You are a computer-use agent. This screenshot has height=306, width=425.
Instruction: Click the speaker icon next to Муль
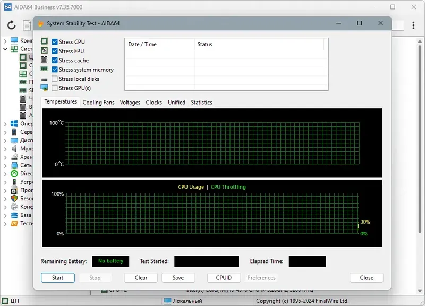pos(14,149)
